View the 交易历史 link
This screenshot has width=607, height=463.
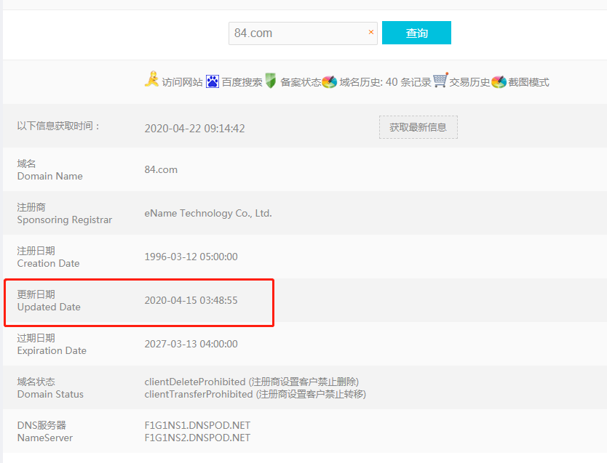[469, 82]
